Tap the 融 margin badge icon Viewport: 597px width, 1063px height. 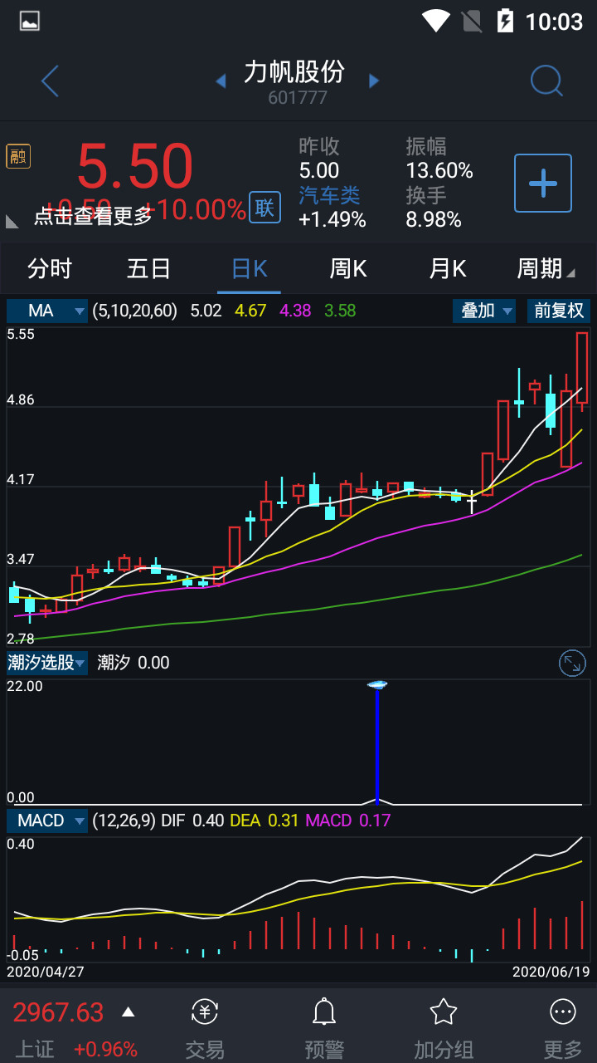point(18,156)
